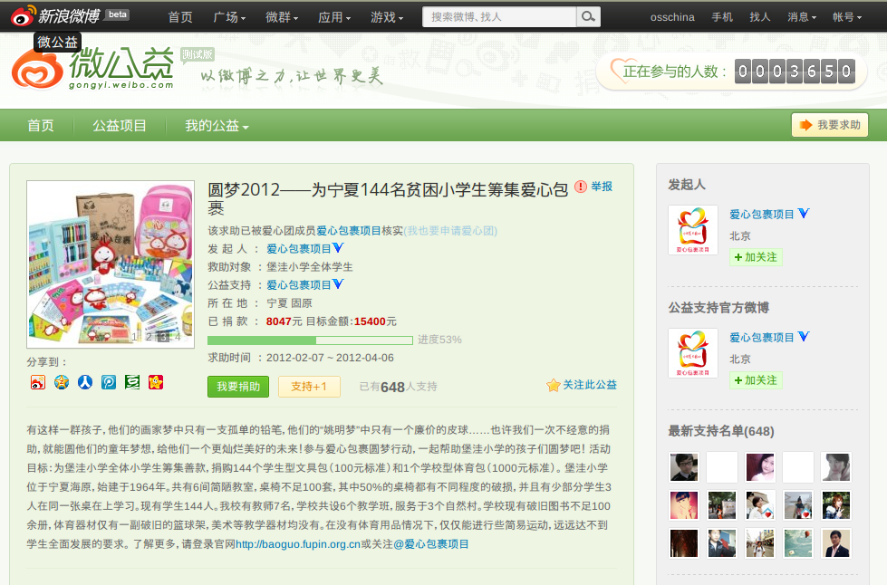Click the red exclamation report icon
887x585 pixels.
581,187
